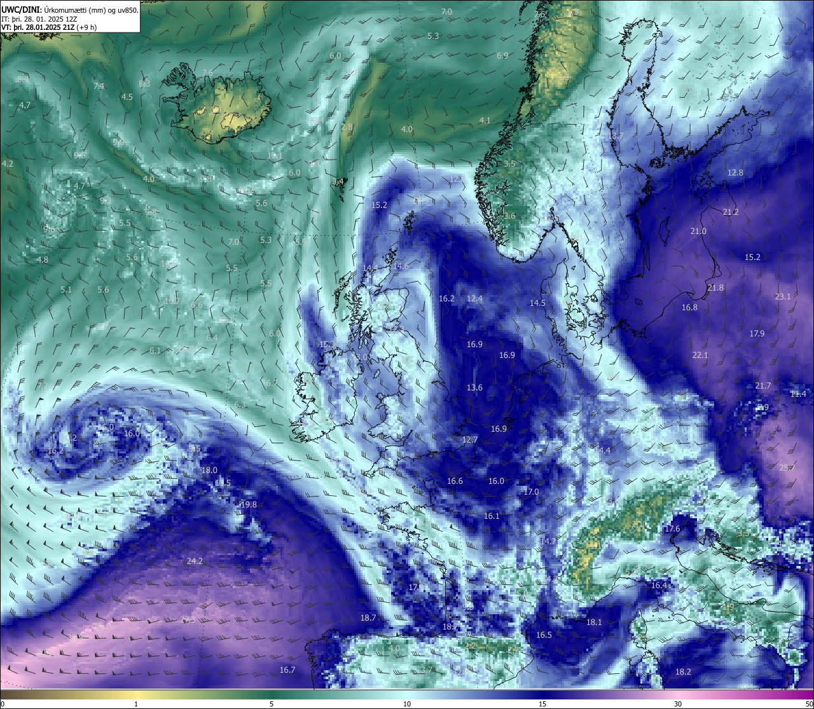The height and width of the screenshot is (709, 814).
Task: Click the 22.1 value over Poland
Action: pyautogui.click(x=700, y=355)
